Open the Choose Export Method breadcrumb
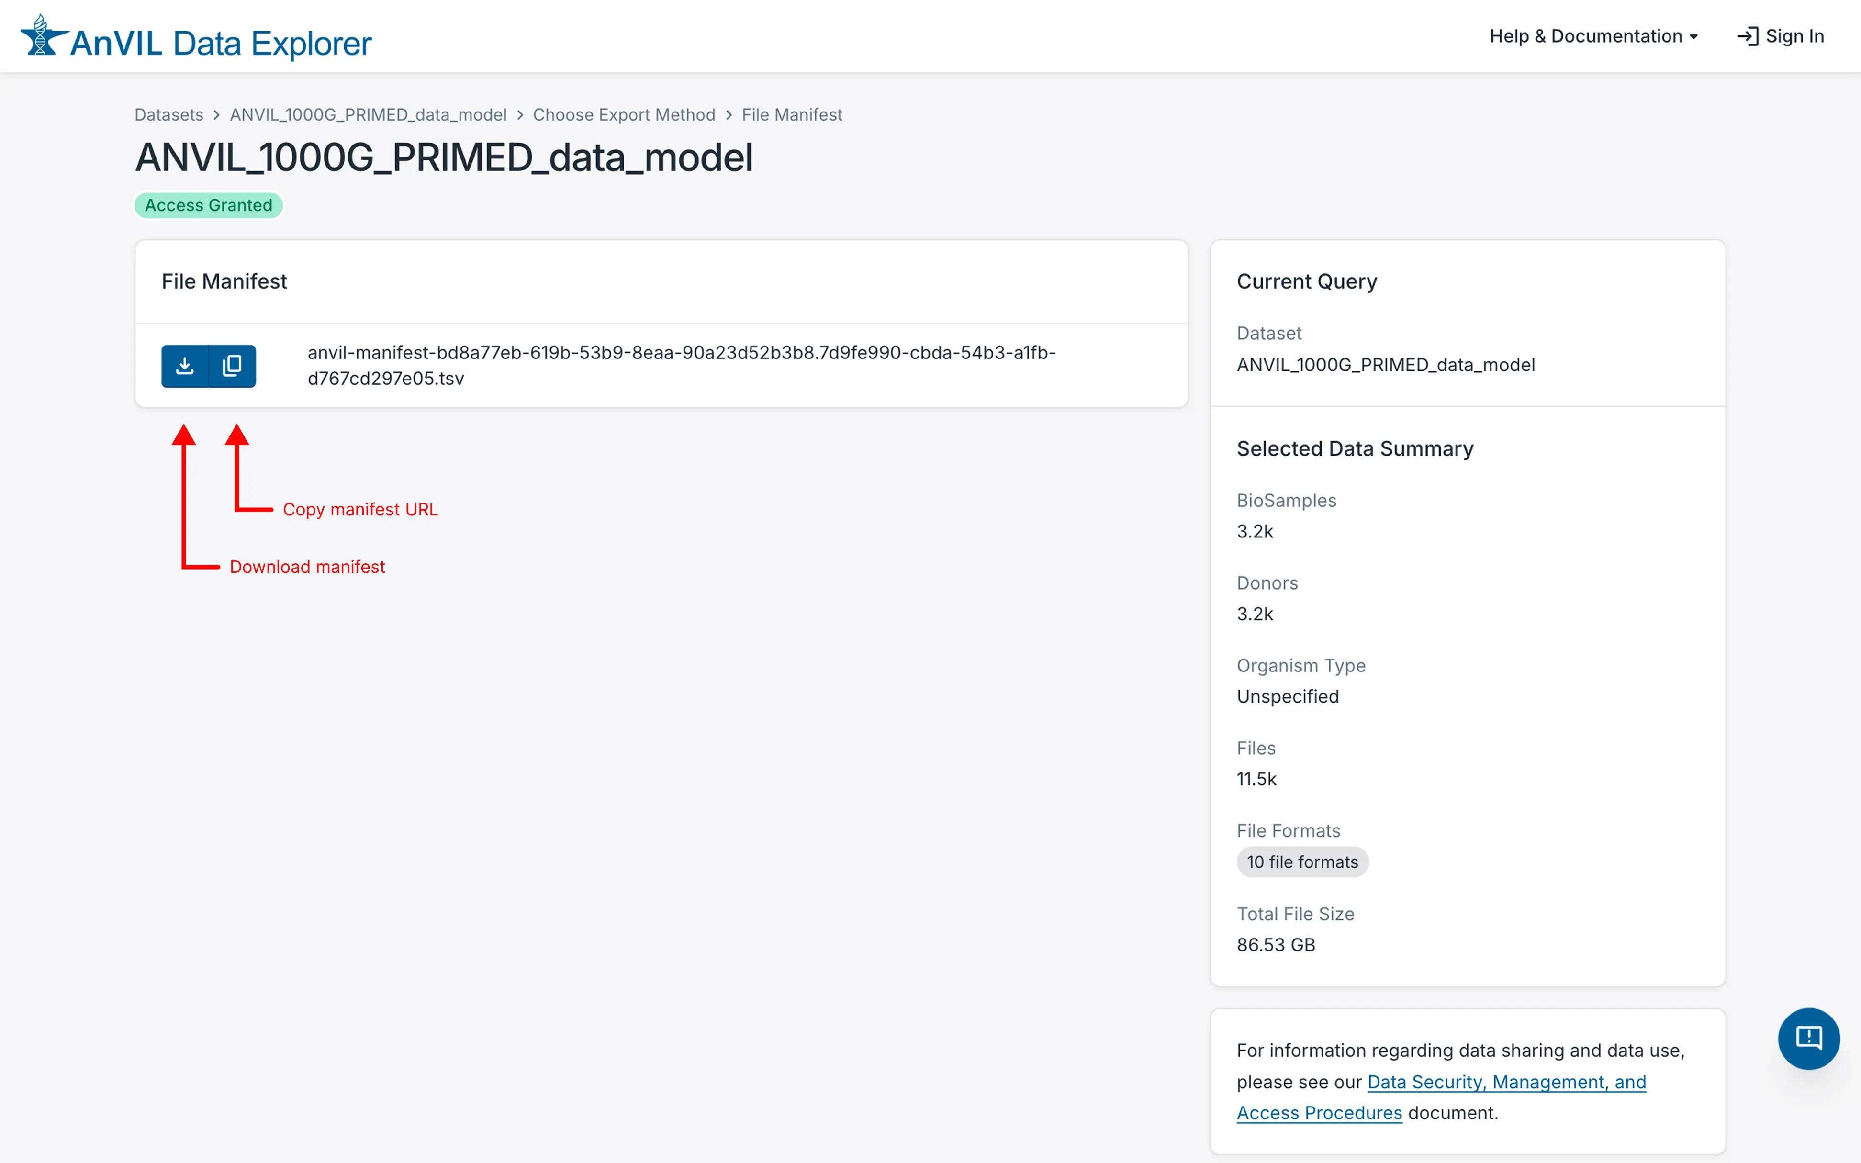The image size is (1861, 1163). coord(625,114)
